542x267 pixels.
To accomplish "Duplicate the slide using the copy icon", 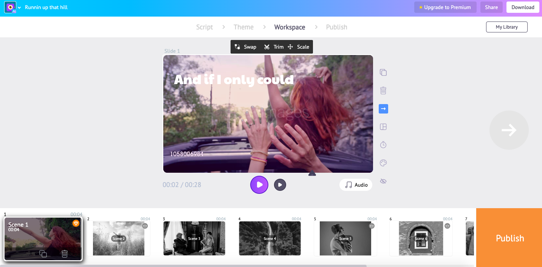I will (x=383, y=72).
